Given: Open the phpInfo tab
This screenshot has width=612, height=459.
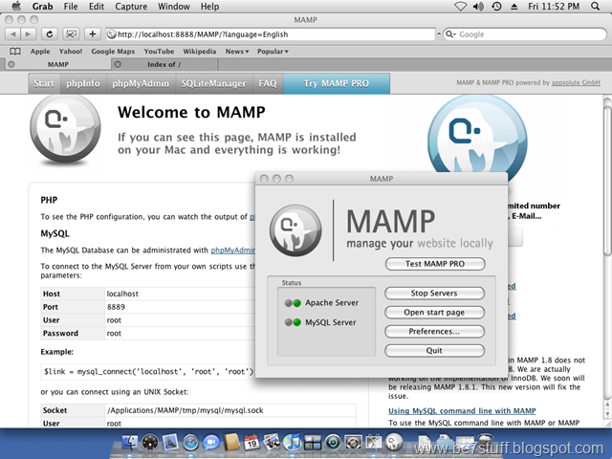Looking at the screenshot, I should [x=83, y=83].
